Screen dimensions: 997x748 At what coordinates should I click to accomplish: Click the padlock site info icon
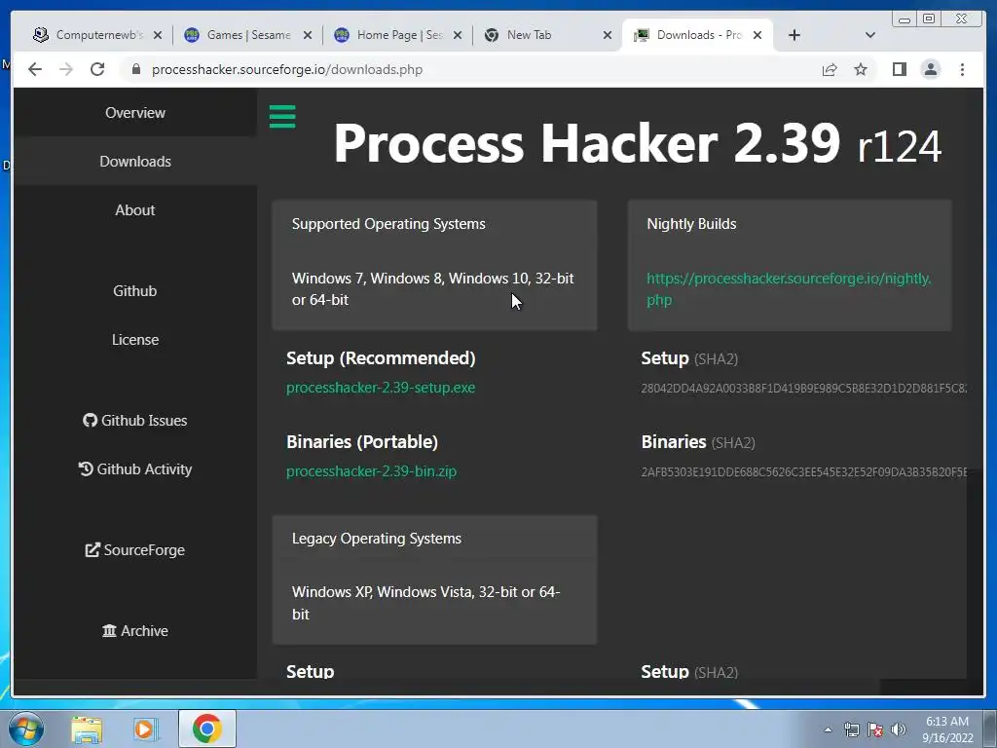[x=135, y=69]
